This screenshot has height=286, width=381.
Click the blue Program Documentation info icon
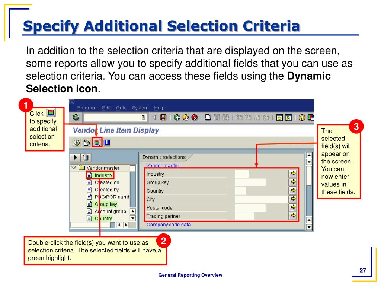tap(107, 143)
